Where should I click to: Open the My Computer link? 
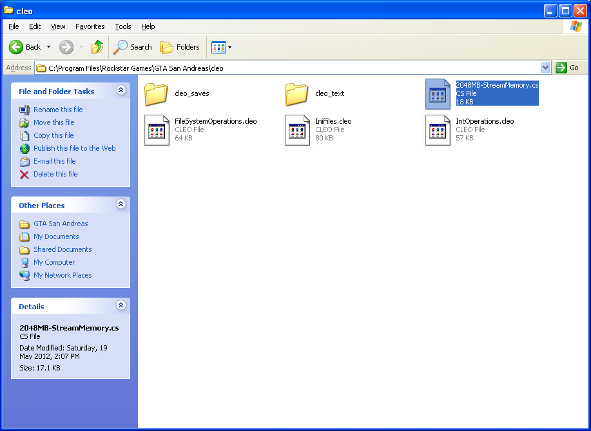point(54,262)
